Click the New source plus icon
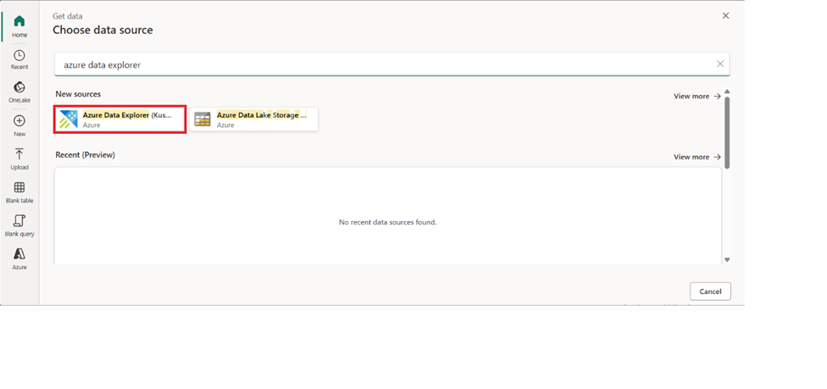The height and width of the screenshot is (389, 827). pyautogui.click(x=20, y=120)
